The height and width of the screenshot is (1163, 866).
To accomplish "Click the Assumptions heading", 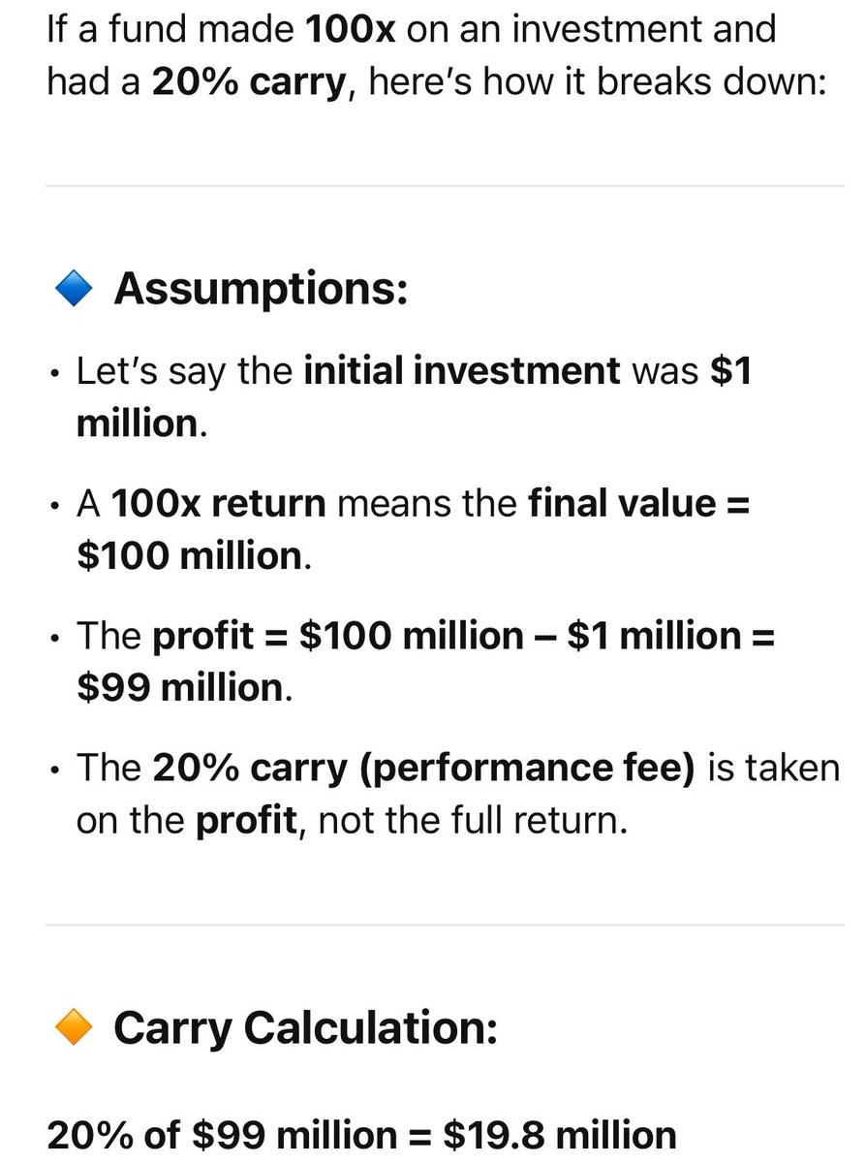I will [x=261, y=288].
